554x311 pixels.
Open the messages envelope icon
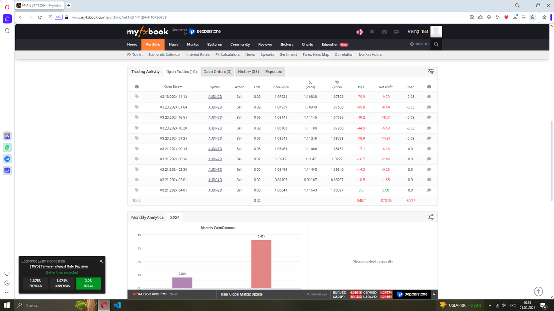[x=384, y=32]
